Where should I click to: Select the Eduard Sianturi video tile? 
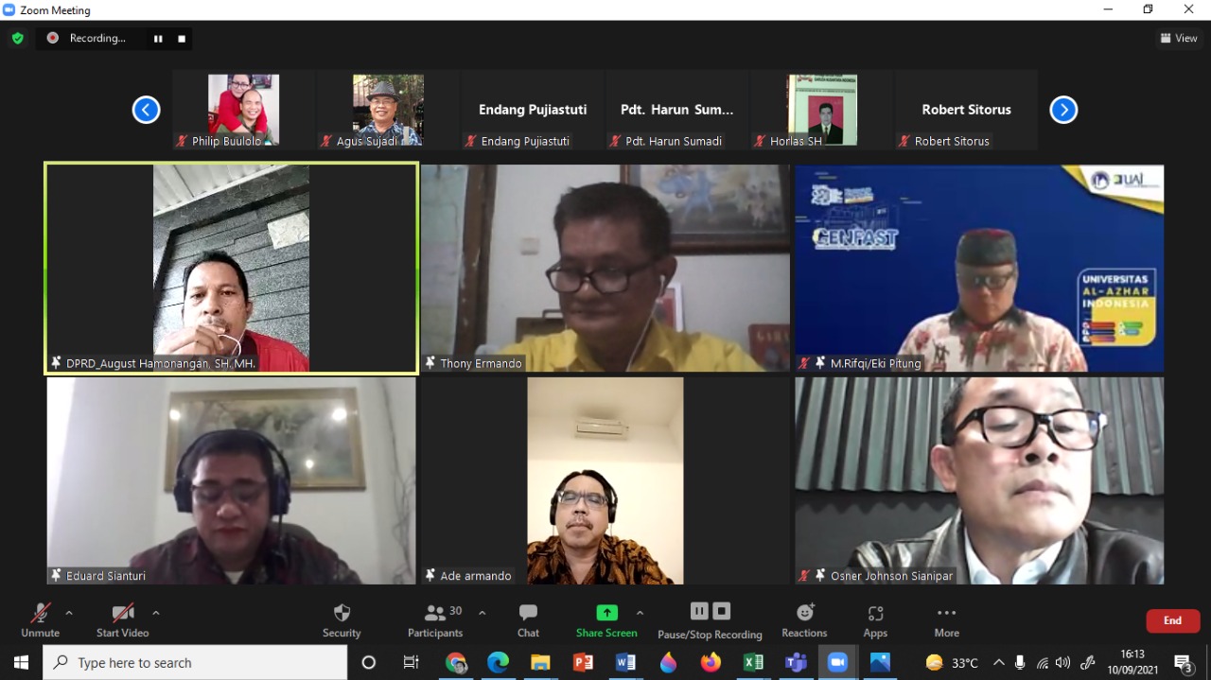[231, 480]
